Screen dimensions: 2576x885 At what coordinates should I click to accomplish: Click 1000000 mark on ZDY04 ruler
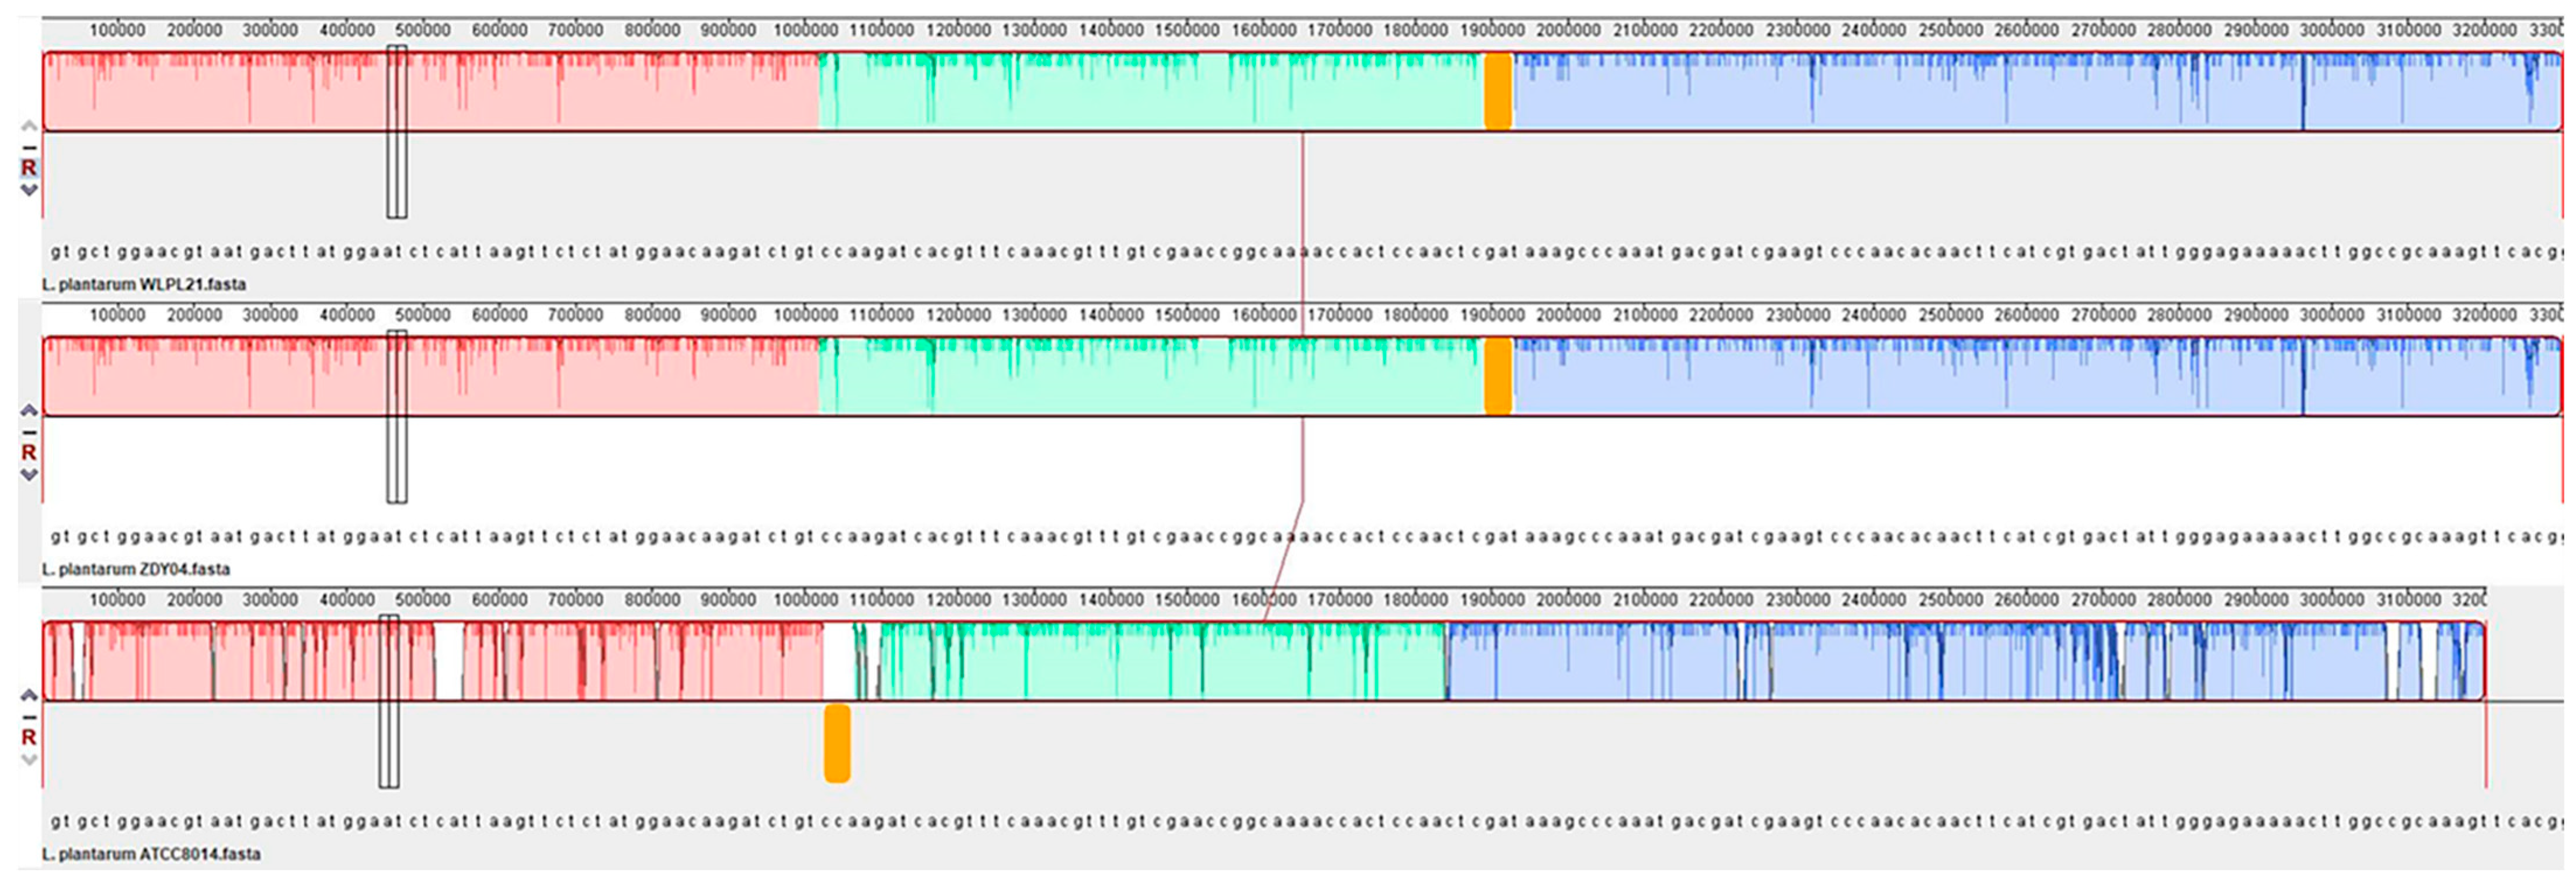(x=806, y=316)
